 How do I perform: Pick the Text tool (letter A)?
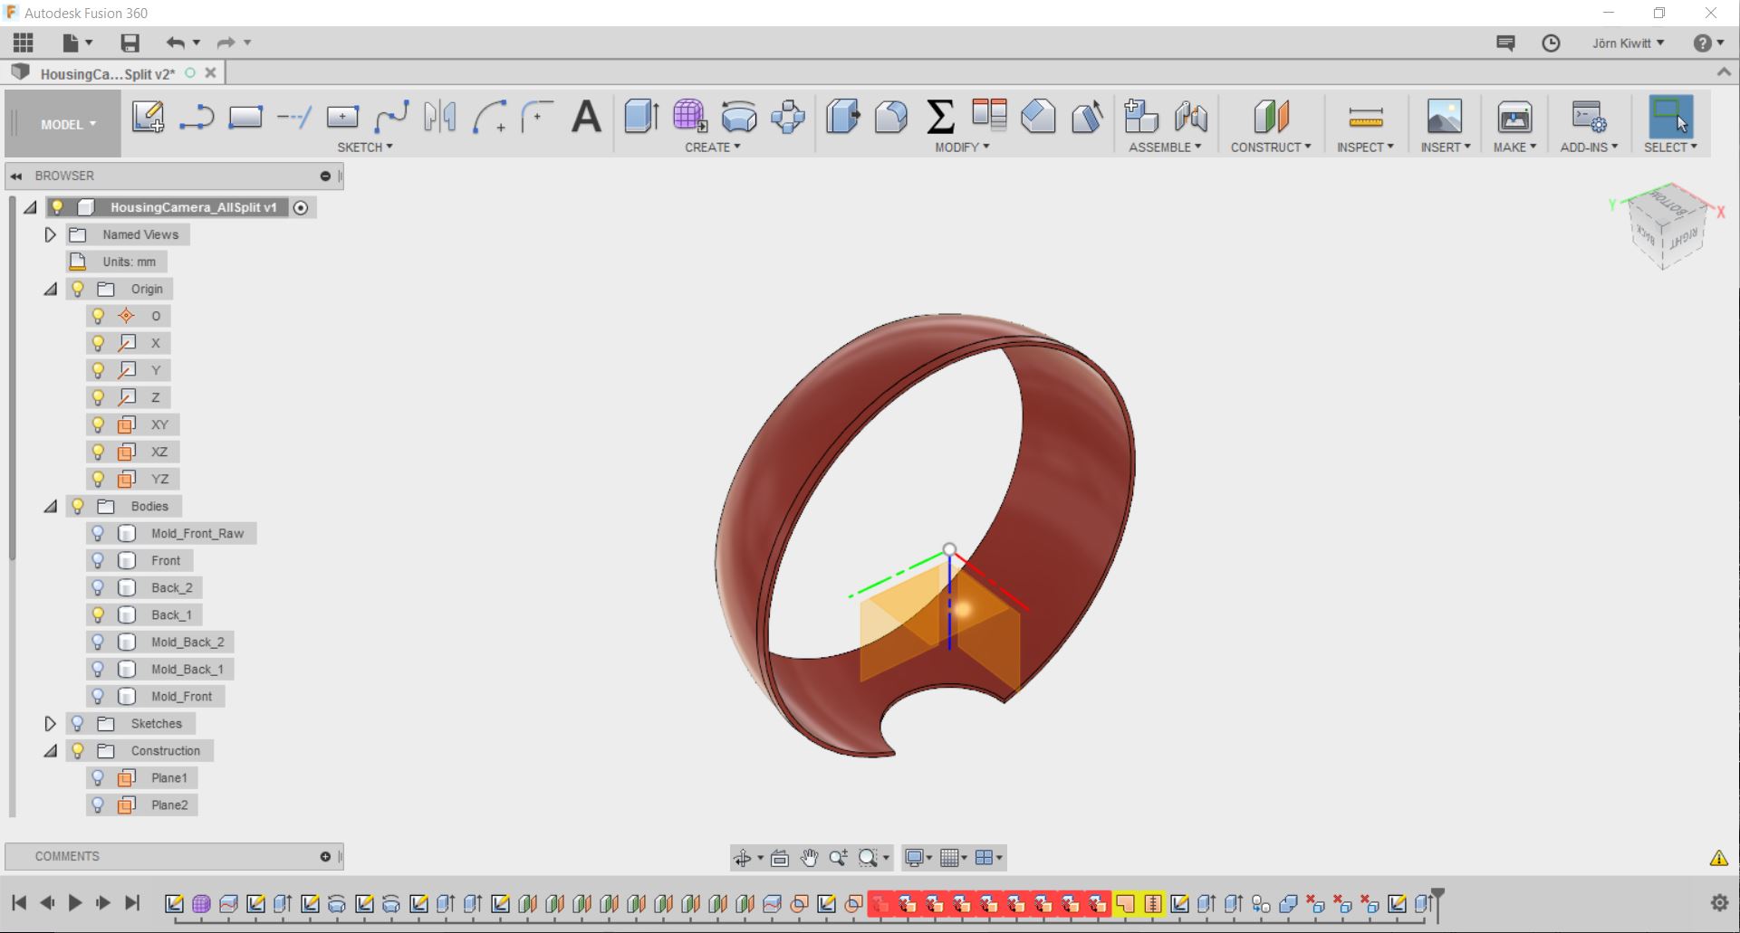point(587,117)
